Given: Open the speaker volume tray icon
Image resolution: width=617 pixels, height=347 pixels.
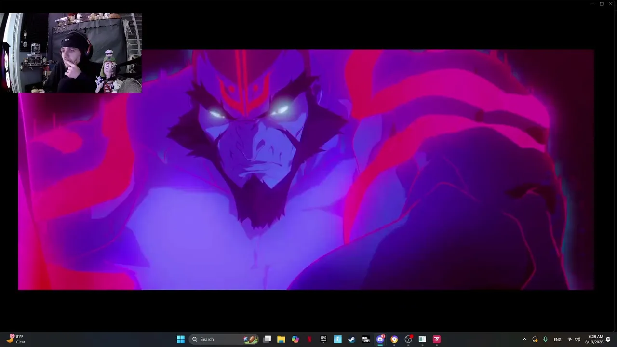Looking at the screenshot, I should coord(577,339).
